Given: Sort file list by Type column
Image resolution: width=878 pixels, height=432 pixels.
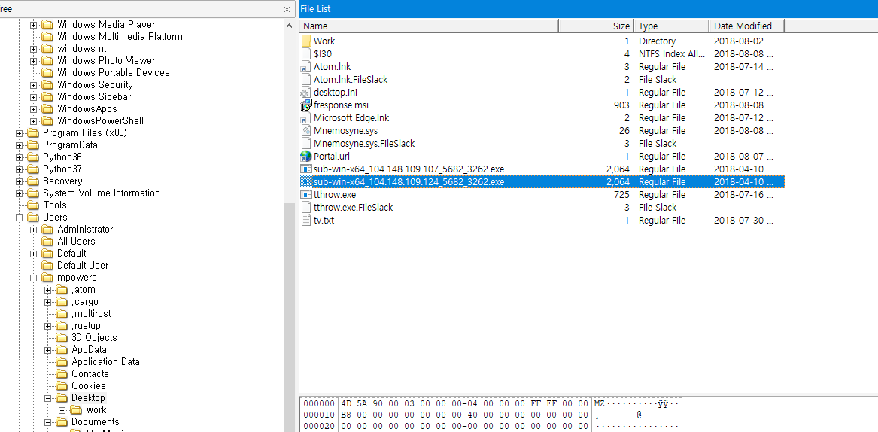Looking at the screenshot, I should coord(671,26).
